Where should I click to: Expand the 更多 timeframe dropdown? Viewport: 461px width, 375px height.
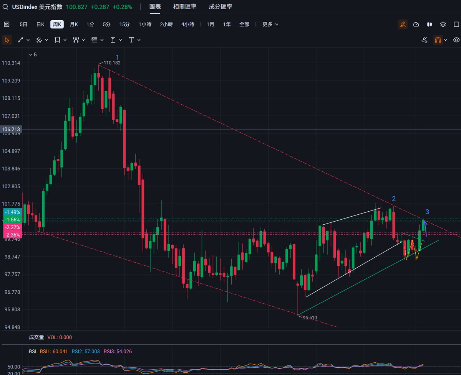tap(270, 24)
